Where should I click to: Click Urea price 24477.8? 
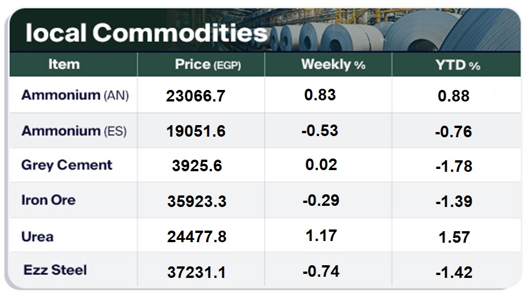(x=196, y=237)
